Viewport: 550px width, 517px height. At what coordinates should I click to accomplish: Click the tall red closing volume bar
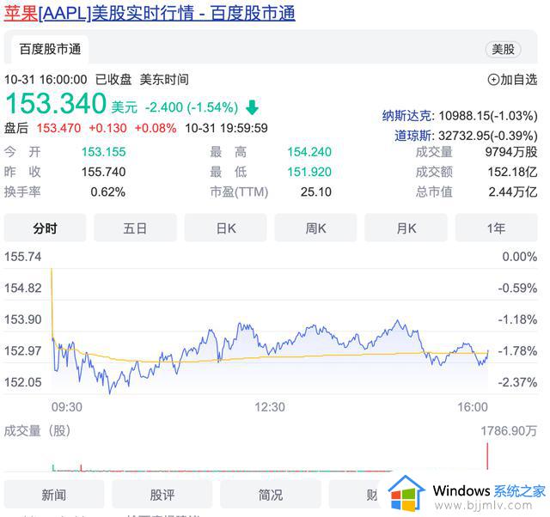487,456
